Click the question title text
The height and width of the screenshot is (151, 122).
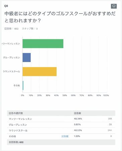(x=60, y=17)
